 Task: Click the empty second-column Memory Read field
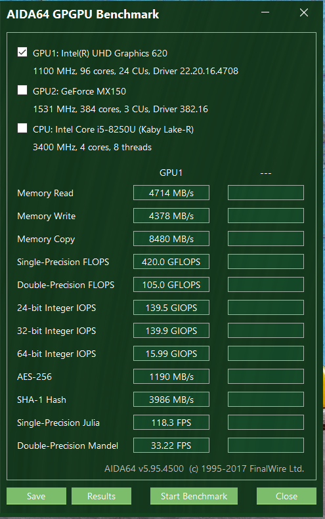click(266, 193)
